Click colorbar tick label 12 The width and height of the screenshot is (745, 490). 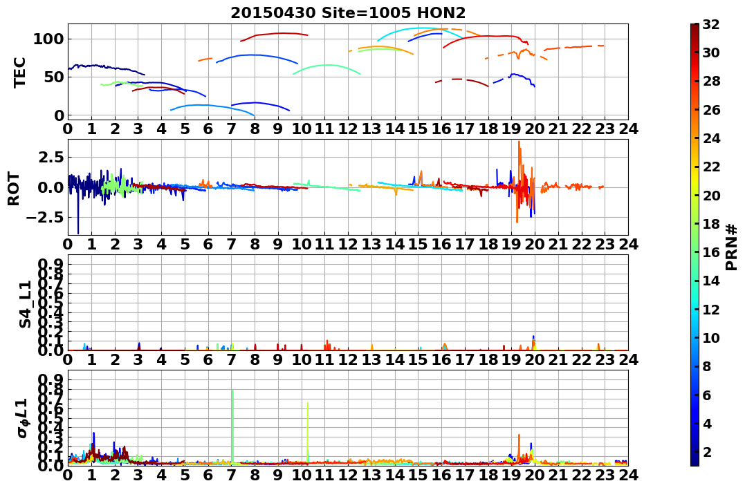(x=711, y=309)
